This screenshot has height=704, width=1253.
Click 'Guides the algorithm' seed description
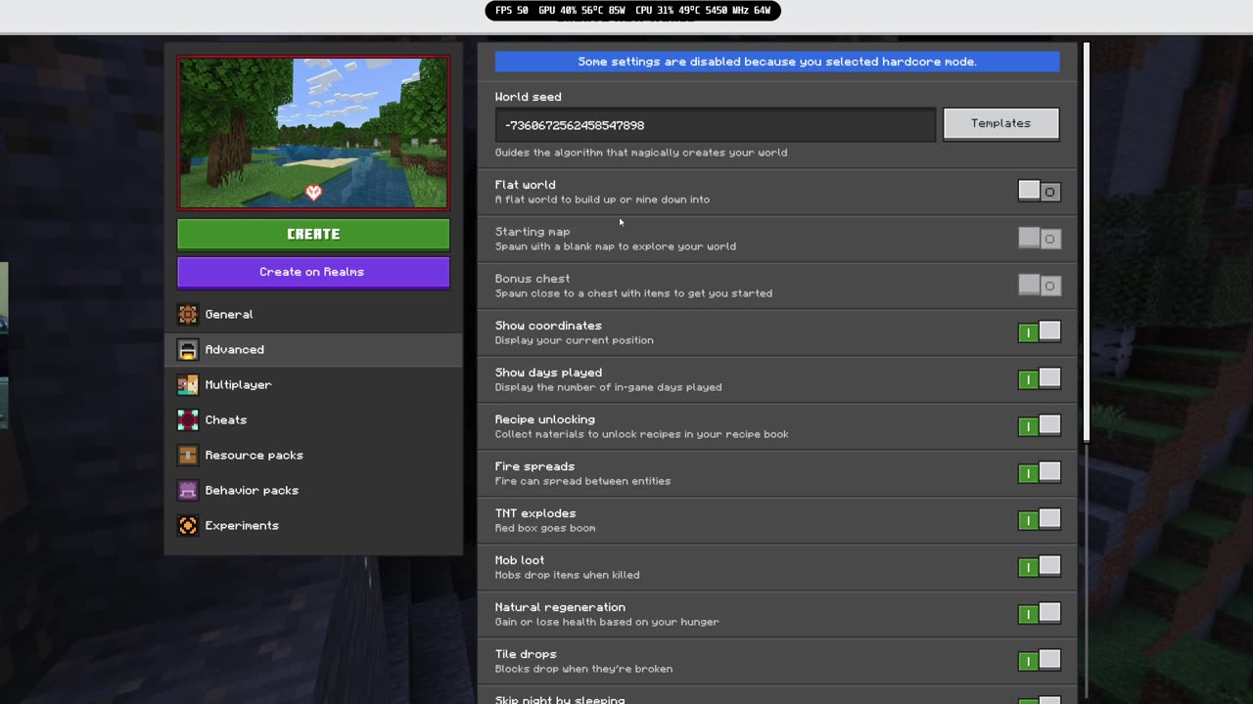click(641, 153)
